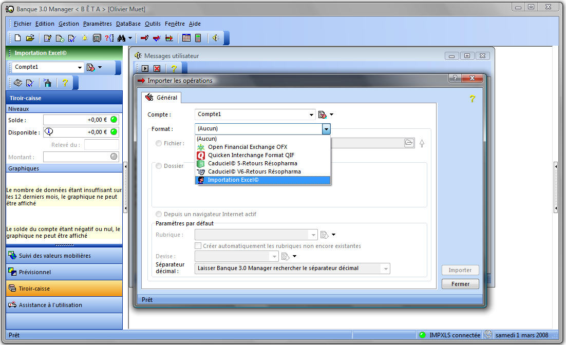The width and height of the screenshot is (566, 345).
Task: Click the yellow bell reminder icon
Action: pos(84,38)
